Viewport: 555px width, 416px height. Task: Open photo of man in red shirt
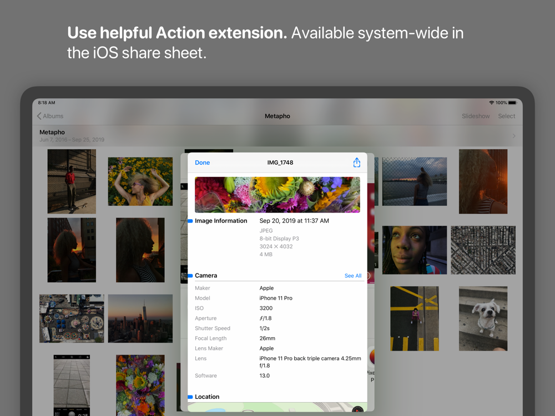point(72,181)
